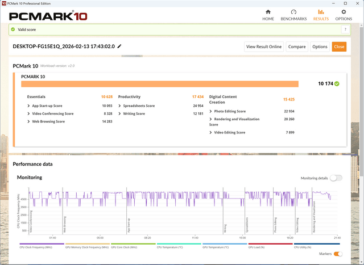
Task: Click the Essentials score 10 628
Action: (107, 96)
